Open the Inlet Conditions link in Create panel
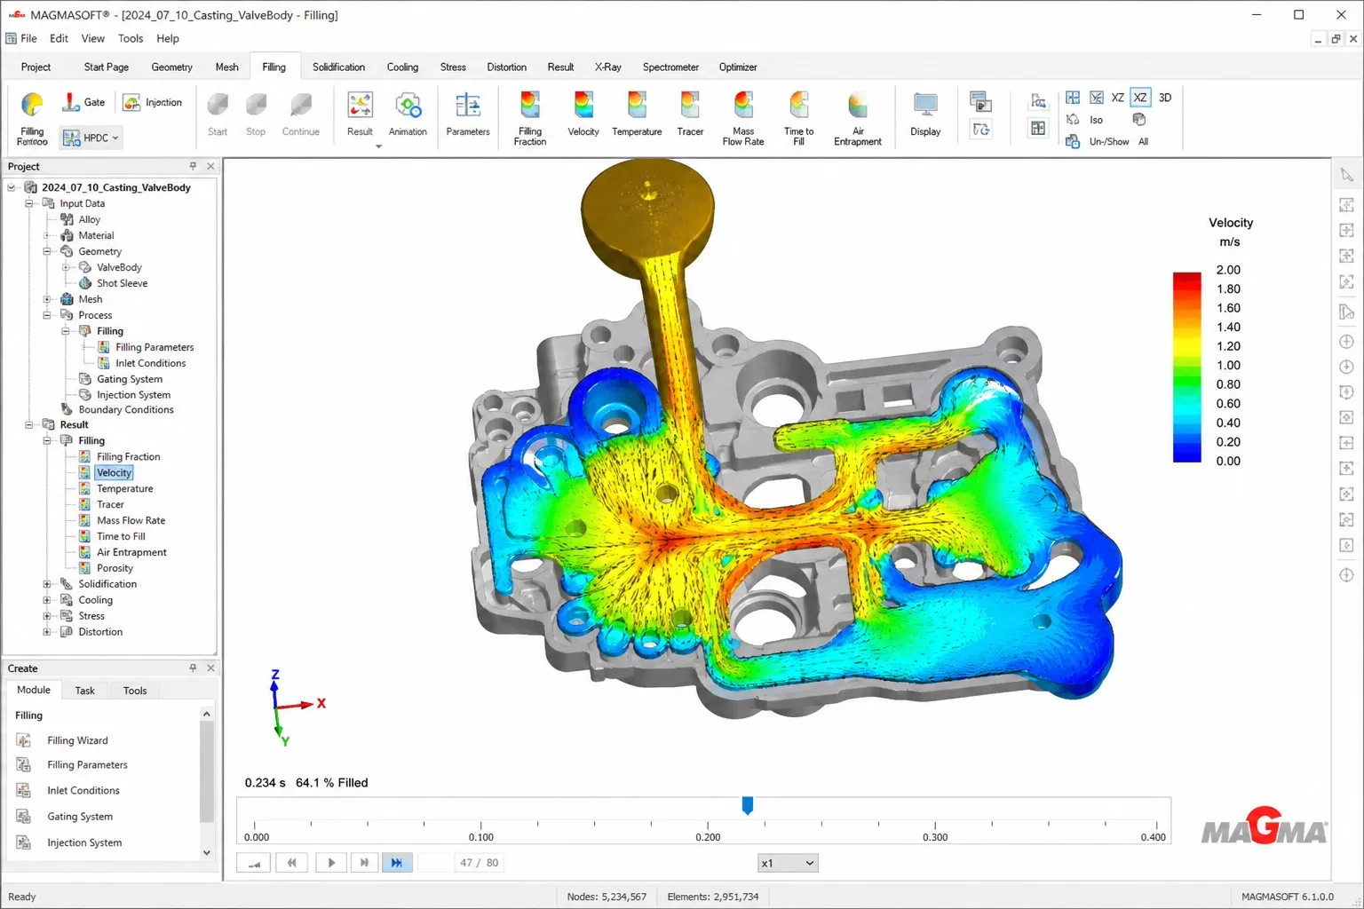This screenshot has width=1364, height=909. (x=83, y=790)
